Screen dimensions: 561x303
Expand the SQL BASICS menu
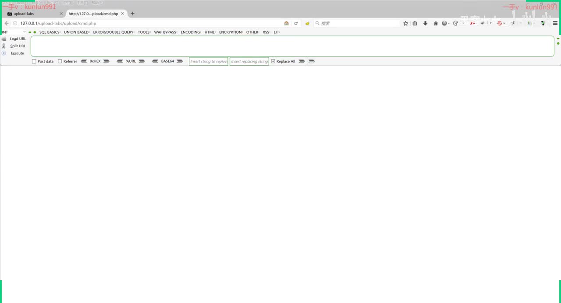(50, 32)
